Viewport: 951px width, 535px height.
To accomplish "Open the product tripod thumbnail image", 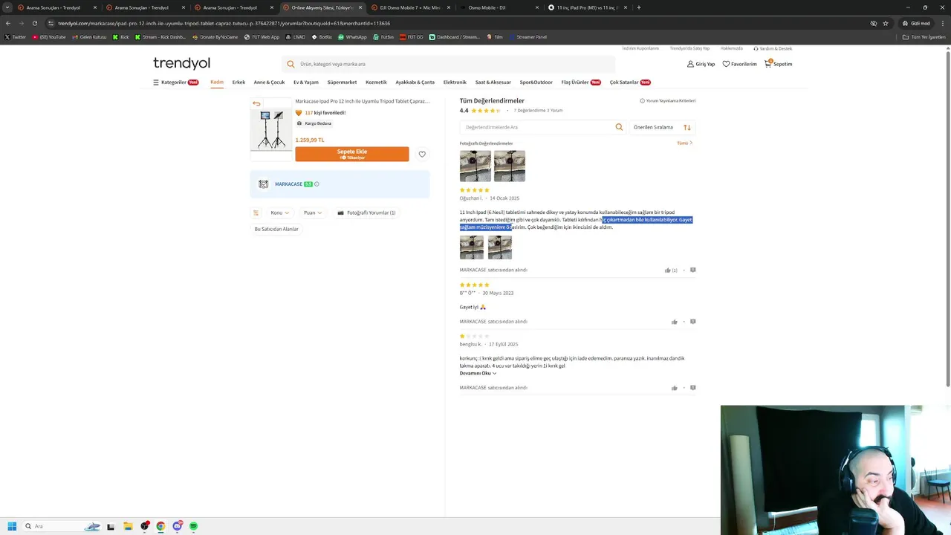I will 271,130.
